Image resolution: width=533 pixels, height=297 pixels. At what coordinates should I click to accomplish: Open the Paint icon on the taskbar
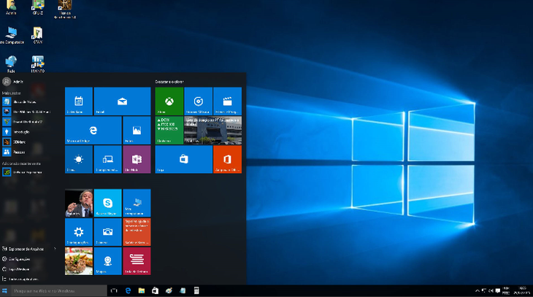[169, 291]
